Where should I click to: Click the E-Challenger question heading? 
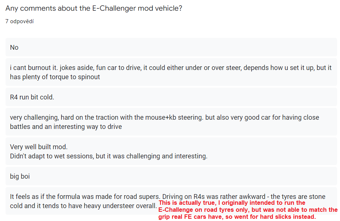[94, 8]
